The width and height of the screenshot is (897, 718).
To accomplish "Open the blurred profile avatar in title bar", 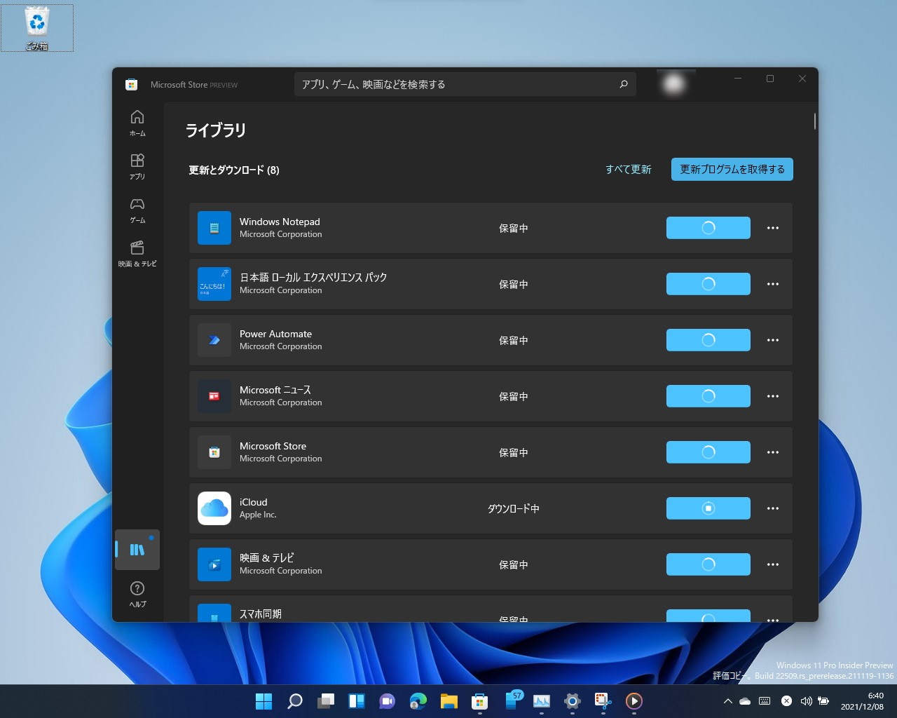I will (673, 84).
